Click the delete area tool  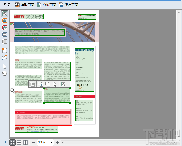click(4, 50)
